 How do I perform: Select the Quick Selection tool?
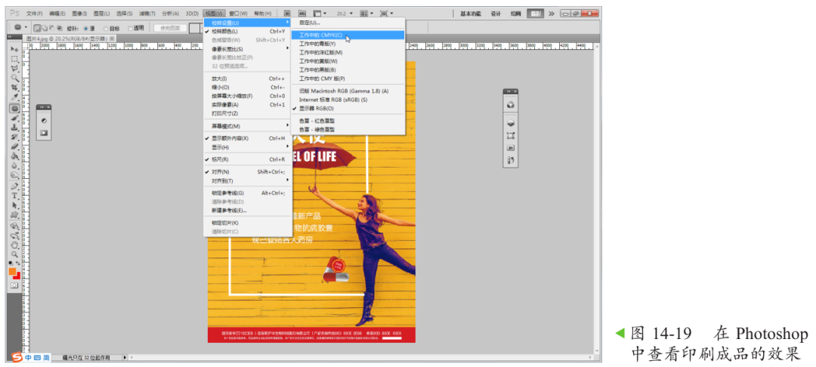point(14,78)
